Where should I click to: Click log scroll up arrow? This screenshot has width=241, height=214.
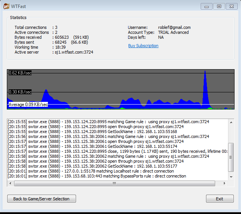(x=231, y=122)
